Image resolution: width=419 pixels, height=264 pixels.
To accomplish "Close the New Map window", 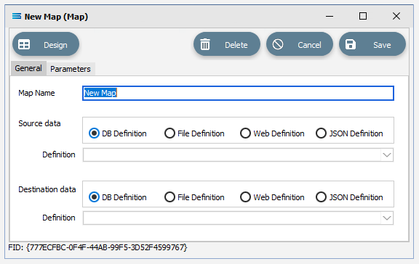I will click(396, 16).
